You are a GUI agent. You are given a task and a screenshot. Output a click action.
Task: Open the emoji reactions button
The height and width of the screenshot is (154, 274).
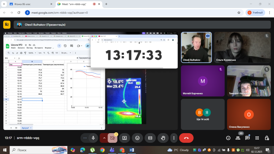pos(138,138)
